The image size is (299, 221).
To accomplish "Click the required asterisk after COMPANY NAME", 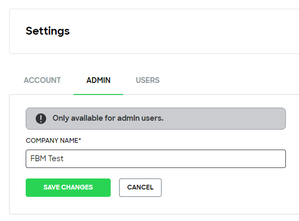I will pyautogui.click(x=80, y=140).
